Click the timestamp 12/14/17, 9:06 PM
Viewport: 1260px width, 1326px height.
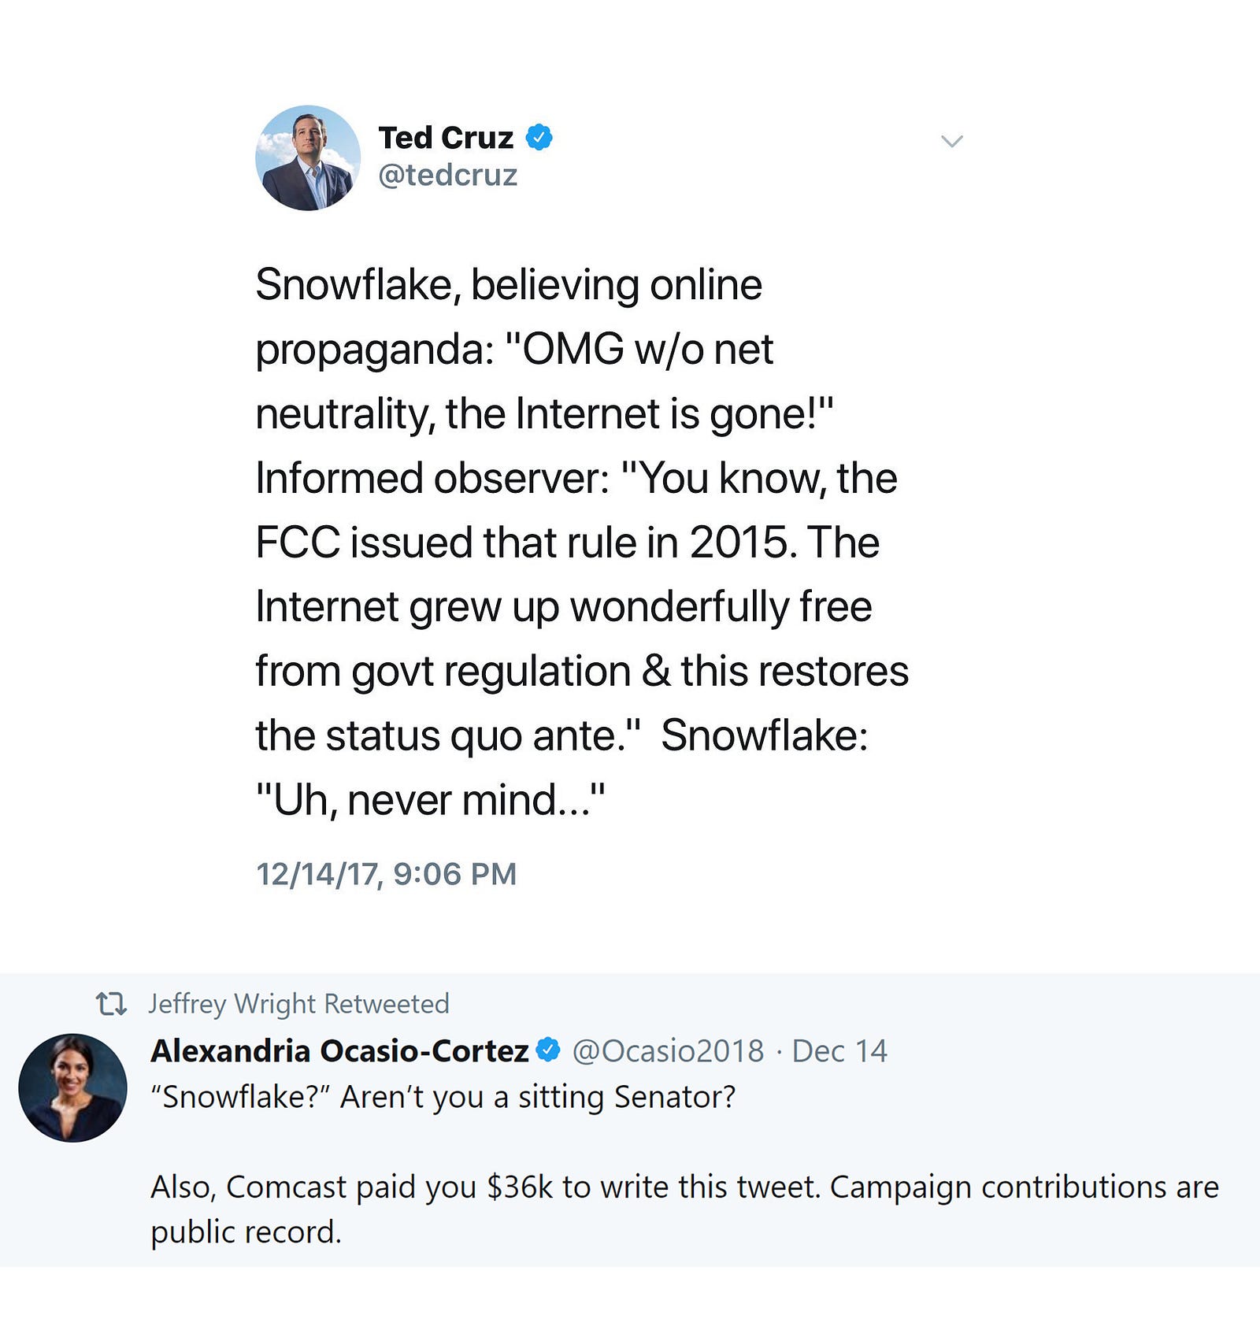click(x=387, y=874)
